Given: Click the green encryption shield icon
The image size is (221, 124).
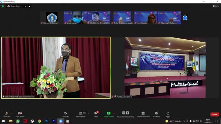Looking at the screenshot, I should coord(3,6).
